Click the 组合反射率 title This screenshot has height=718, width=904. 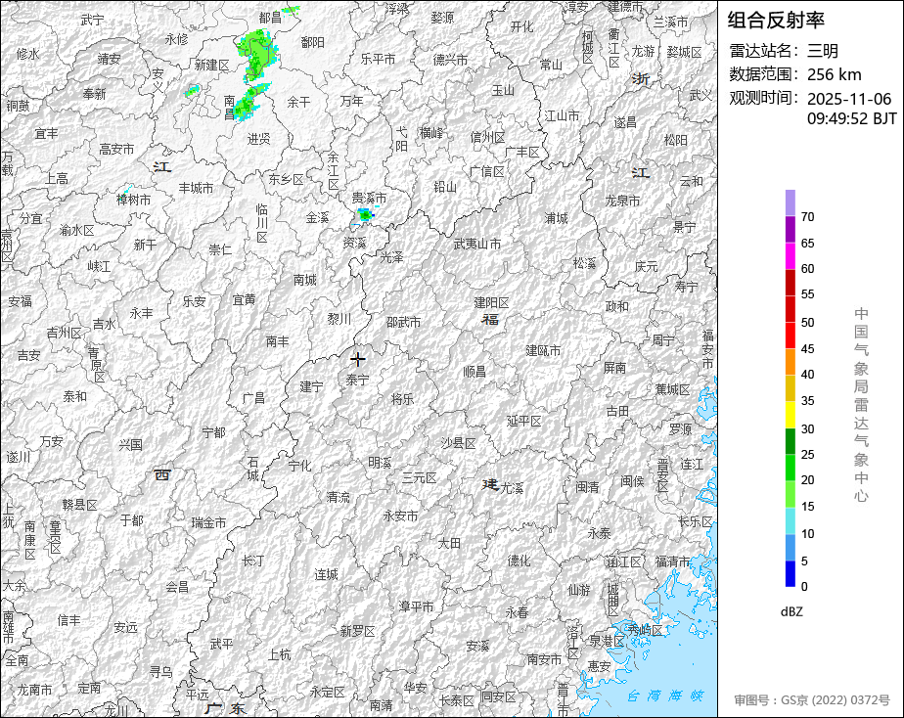coord(776,21)
